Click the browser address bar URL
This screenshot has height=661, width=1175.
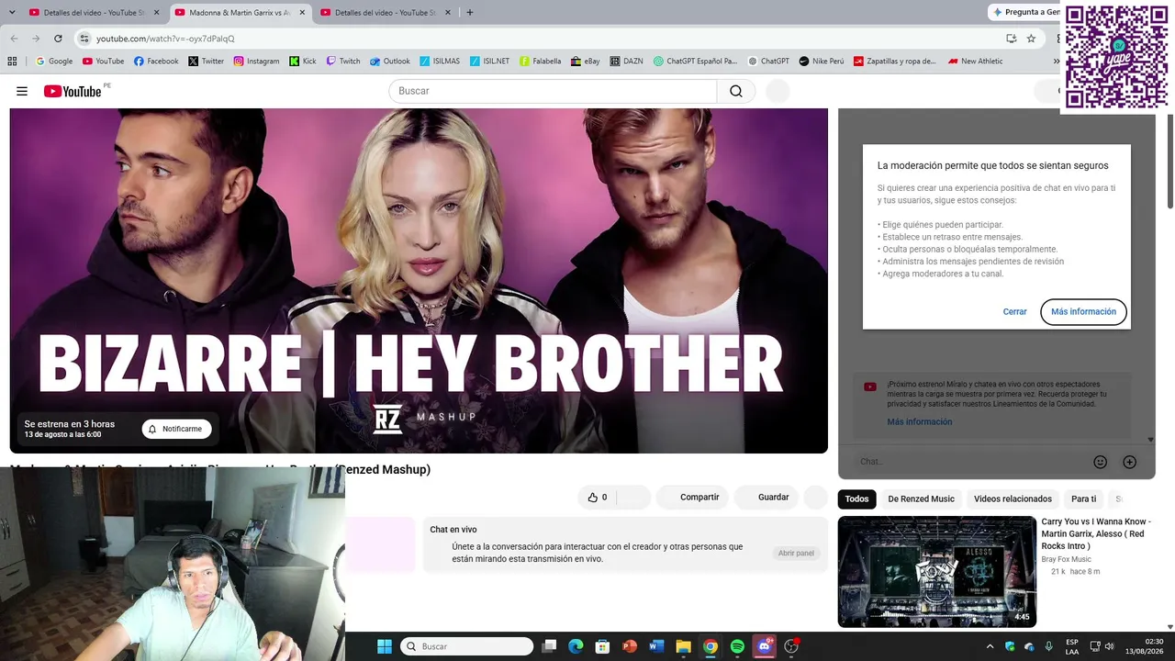tap(165, 39)
